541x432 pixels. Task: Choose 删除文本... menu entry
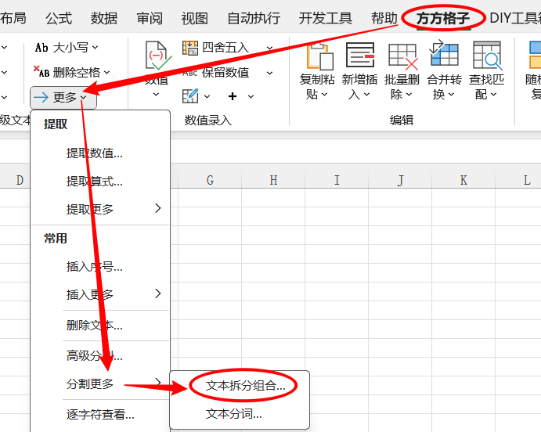pos(100,325)
